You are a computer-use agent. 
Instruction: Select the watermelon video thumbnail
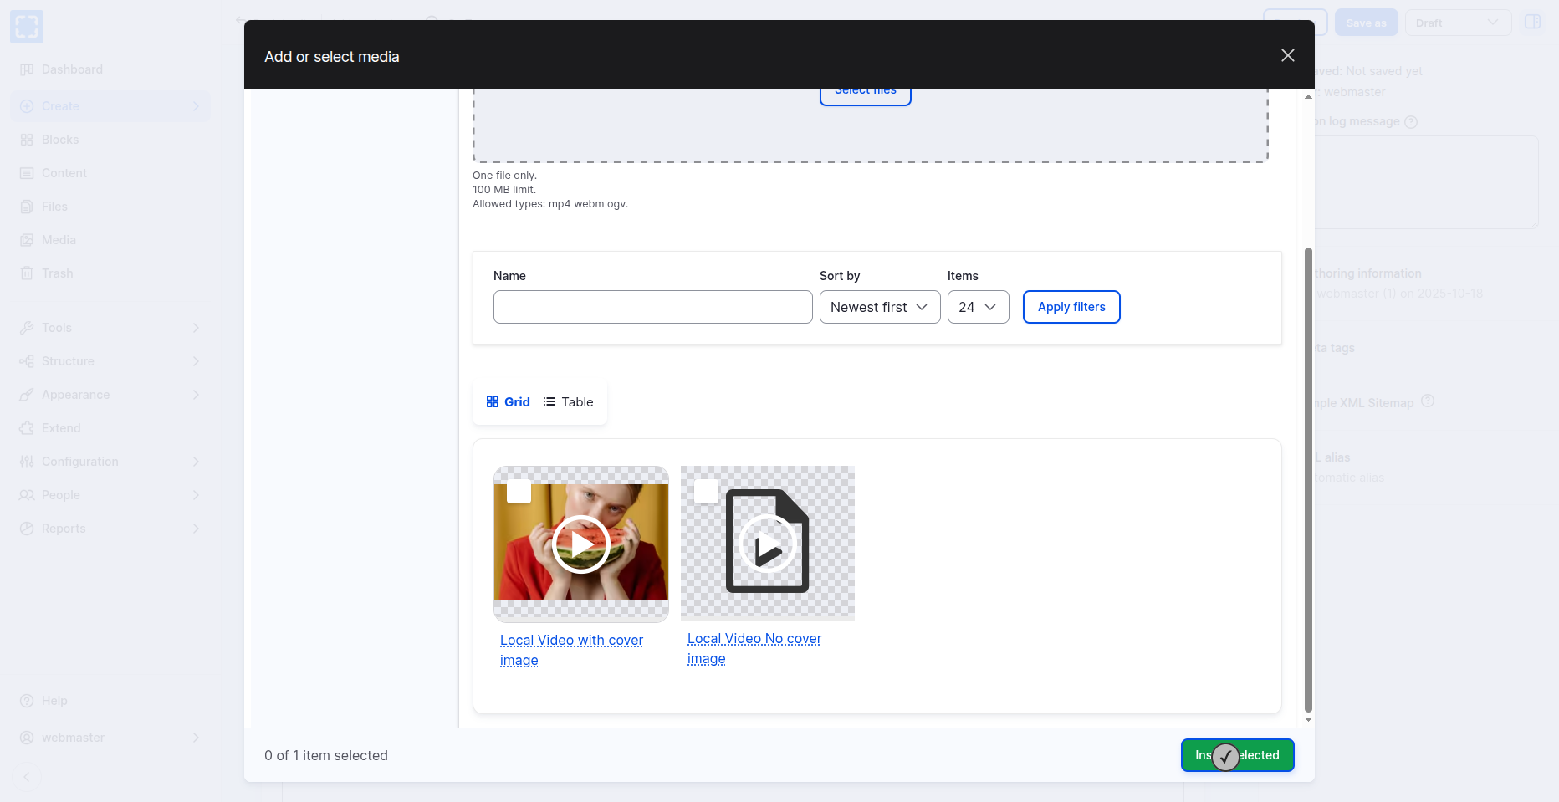coord(581,544)
